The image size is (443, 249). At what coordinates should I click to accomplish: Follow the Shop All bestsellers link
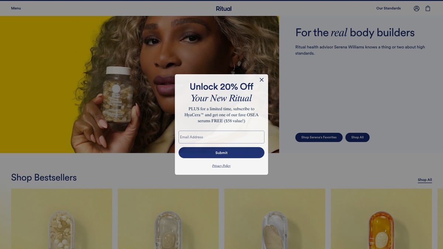click(425, 180)
